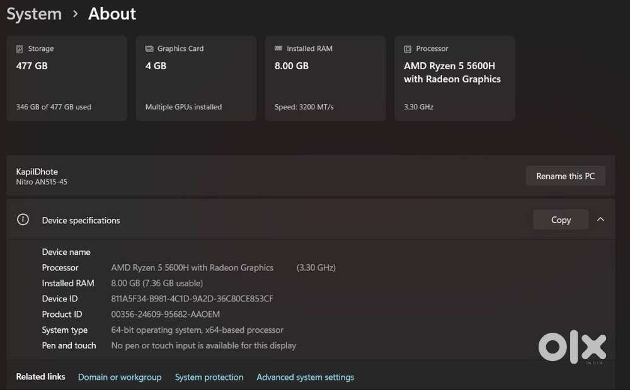
Task: Open the 477 GB Storage card
Action: (x=67, y=79)
